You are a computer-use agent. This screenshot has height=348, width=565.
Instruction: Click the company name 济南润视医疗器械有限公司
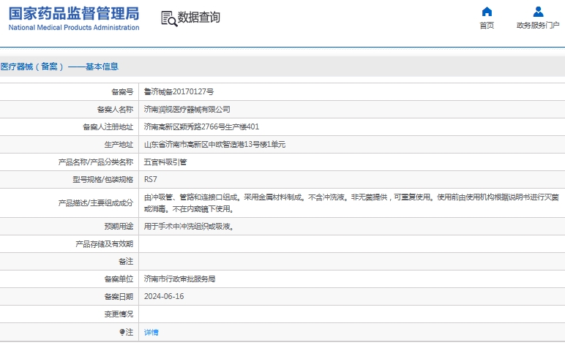[x=187, y=109]
